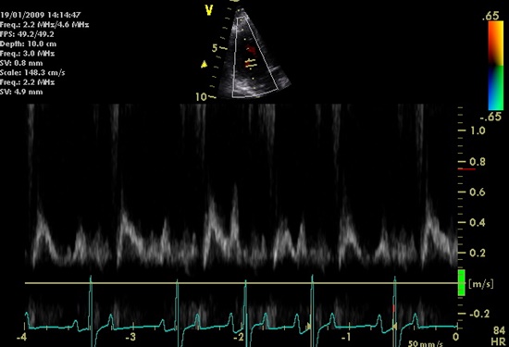509x347 pixels.
Task: Click the [m/s] velocity unit label
Action: click(481, 284)
